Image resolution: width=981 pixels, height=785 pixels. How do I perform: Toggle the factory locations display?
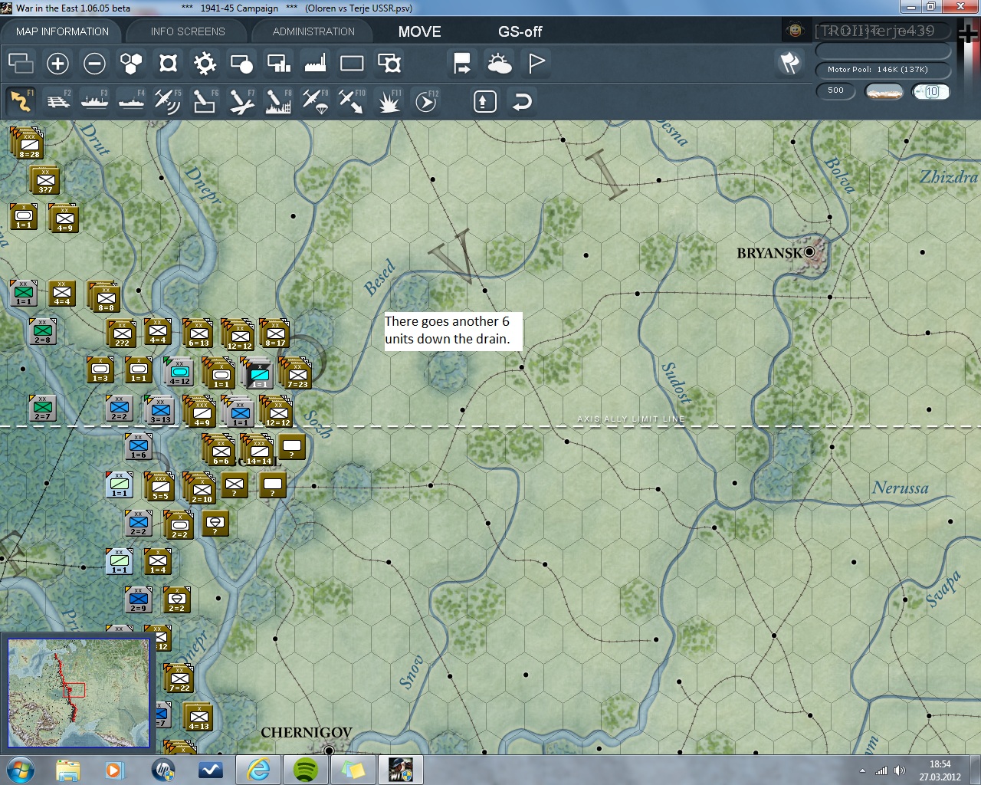[x=315, y=64]
